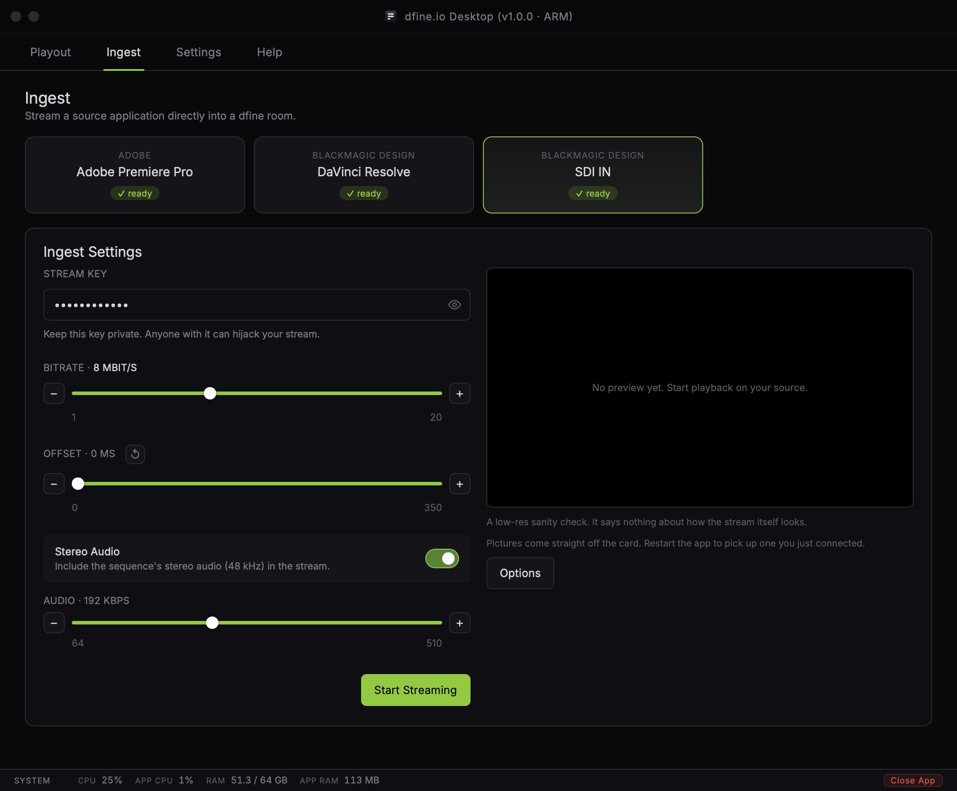Image resolution: width=957 pixels, height=791 pixels.
Task: Click the 'Pictures come straight off the card' note
Action: tap(675, 543)
